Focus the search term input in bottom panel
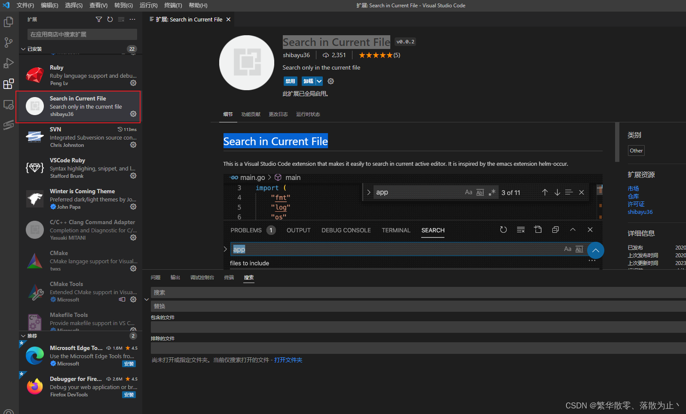 418,292
